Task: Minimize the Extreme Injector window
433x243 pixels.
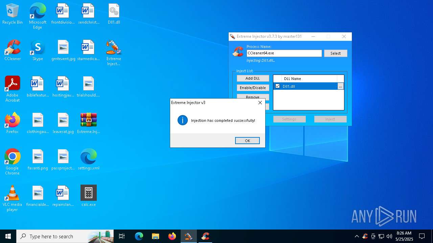Action: point(313,36)
